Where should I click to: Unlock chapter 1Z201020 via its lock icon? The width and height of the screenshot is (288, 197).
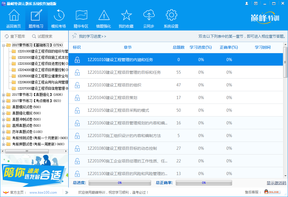point(77,72)
